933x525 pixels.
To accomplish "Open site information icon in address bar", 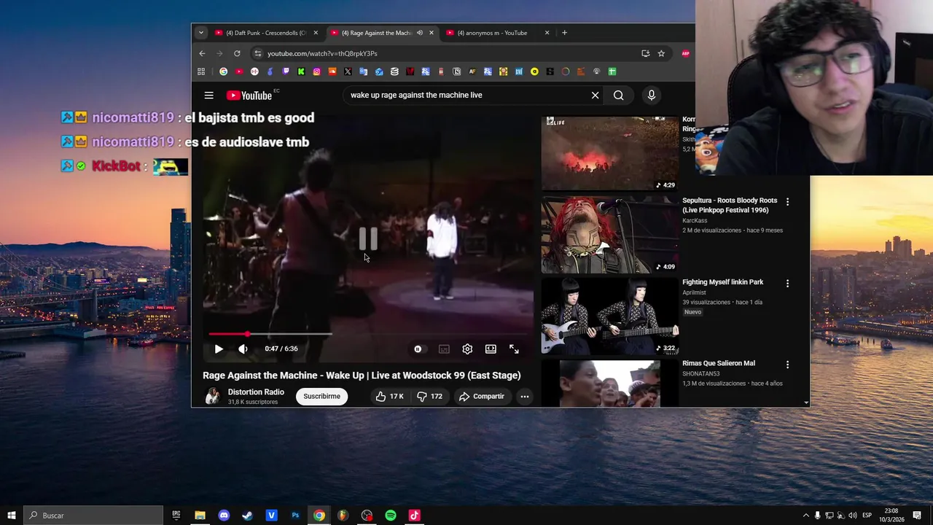I will (x=257, y=53).
